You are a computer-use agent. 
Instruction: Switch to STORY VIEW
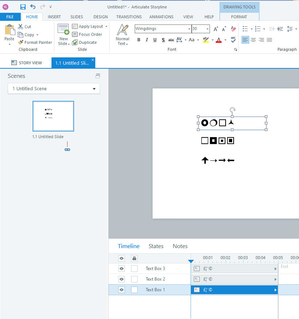(27, 63)
